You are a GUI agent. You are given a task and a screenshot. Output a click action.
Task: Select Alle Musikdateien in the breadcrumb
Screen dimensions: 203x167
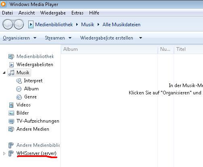(x=121, y=25)
